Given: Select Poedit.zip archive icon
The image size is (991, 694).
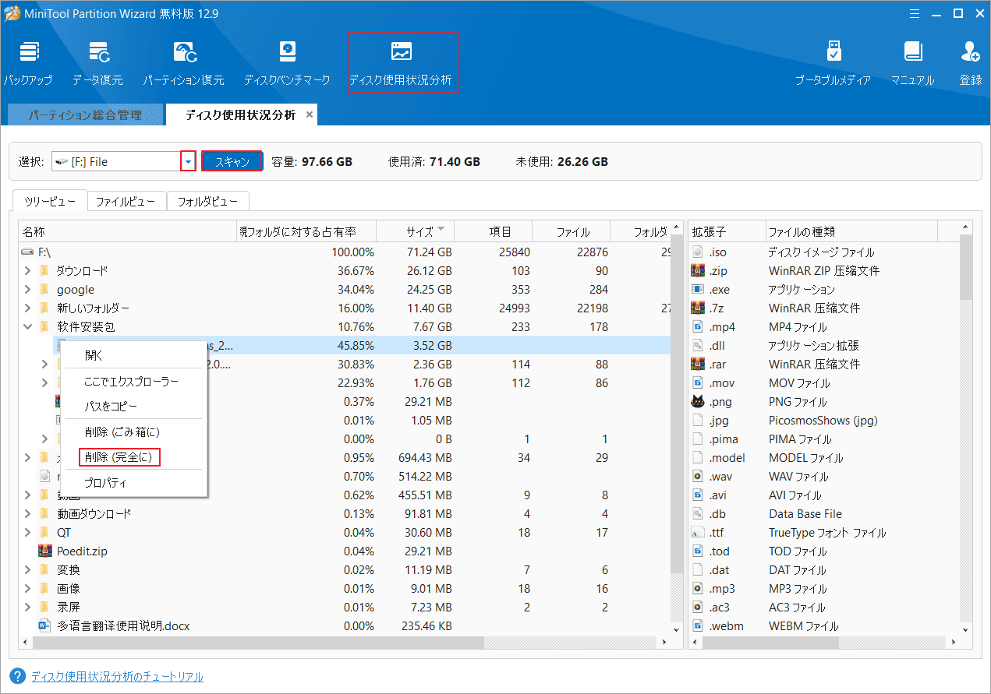Looking at the screenshot, I should (x=45, y=551).
